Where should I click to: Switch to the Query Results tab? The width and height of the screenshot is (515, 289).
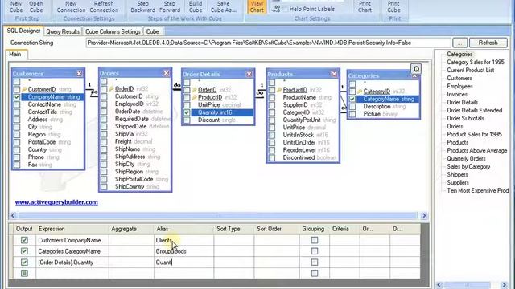63,31
